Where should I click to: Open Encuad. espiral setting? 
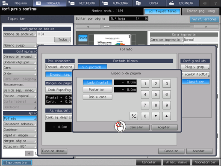pyautogui.click(x=20, y=96)
